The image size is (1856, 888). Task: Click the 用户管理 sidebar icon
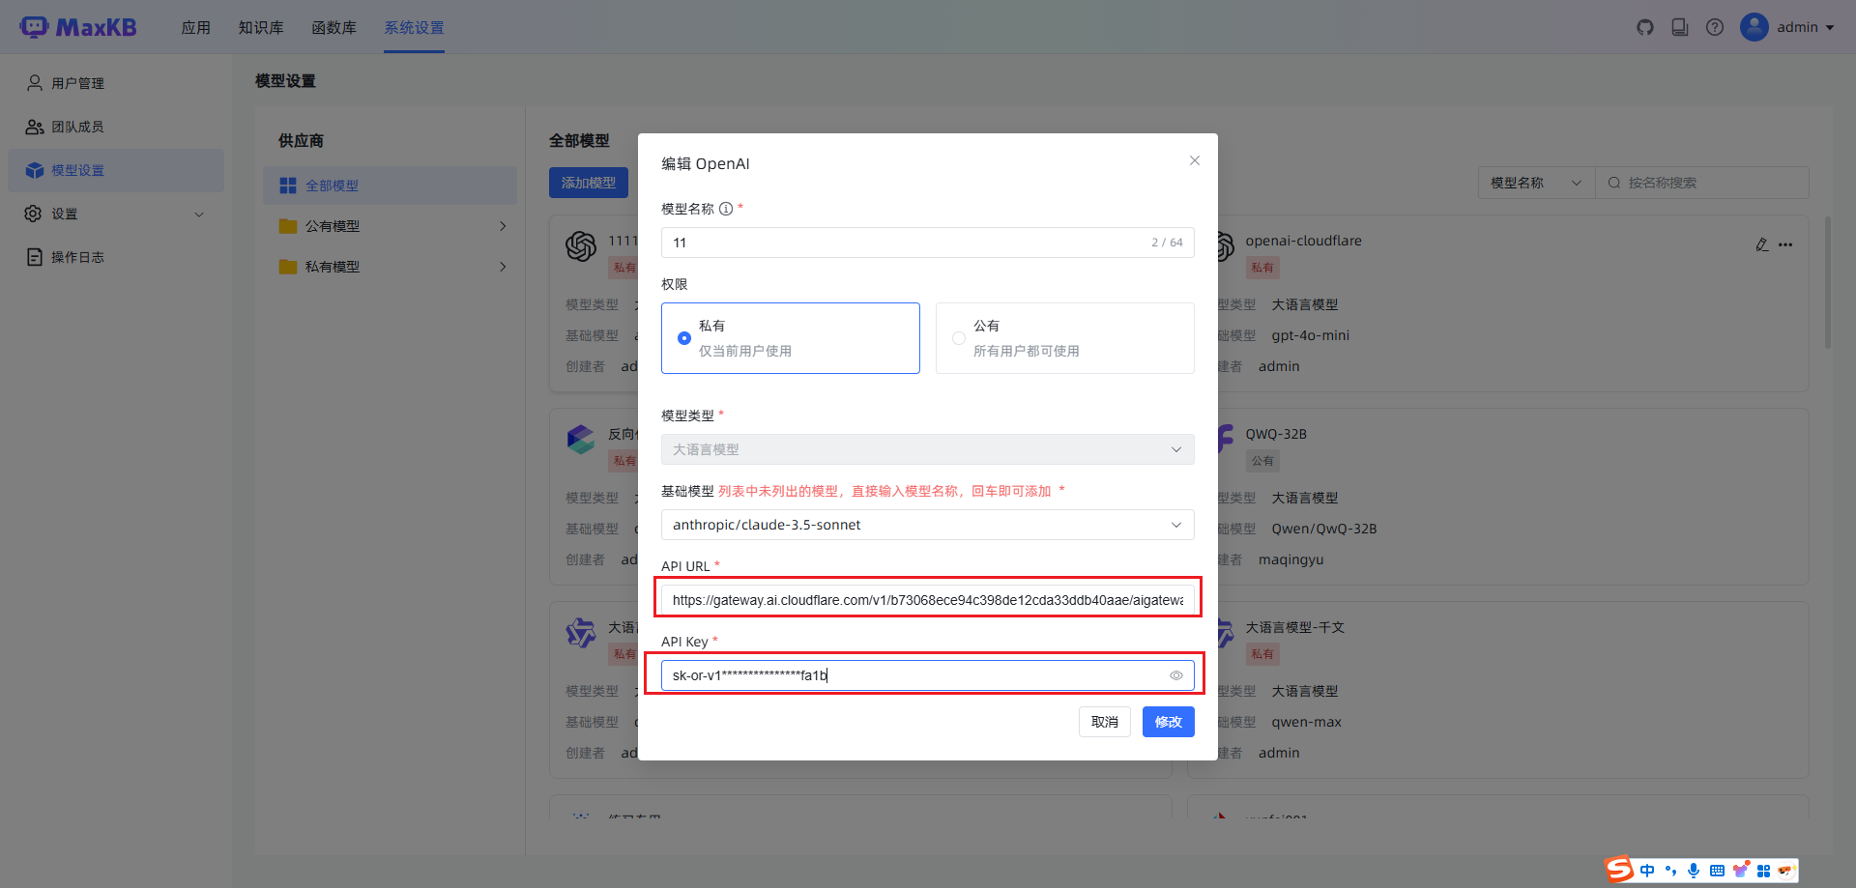point(33,82)
